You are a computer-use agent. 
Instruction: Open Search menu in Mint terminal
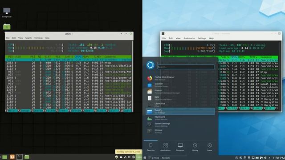point(28,38)
